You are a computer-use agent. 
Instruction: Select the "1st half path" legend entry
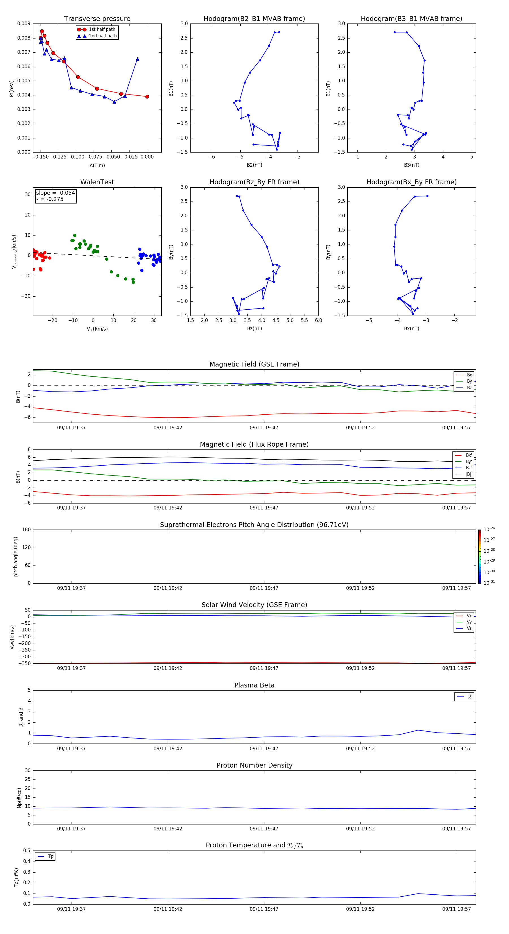(97, 29)
